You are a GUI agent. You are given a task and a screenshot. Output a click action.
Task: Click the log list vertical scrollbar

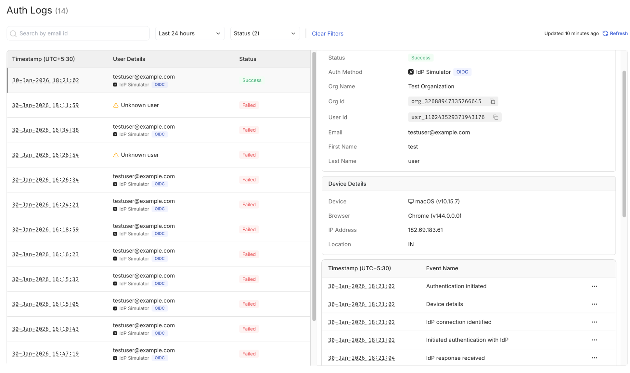pyautogui.click(x=314, y=186)
